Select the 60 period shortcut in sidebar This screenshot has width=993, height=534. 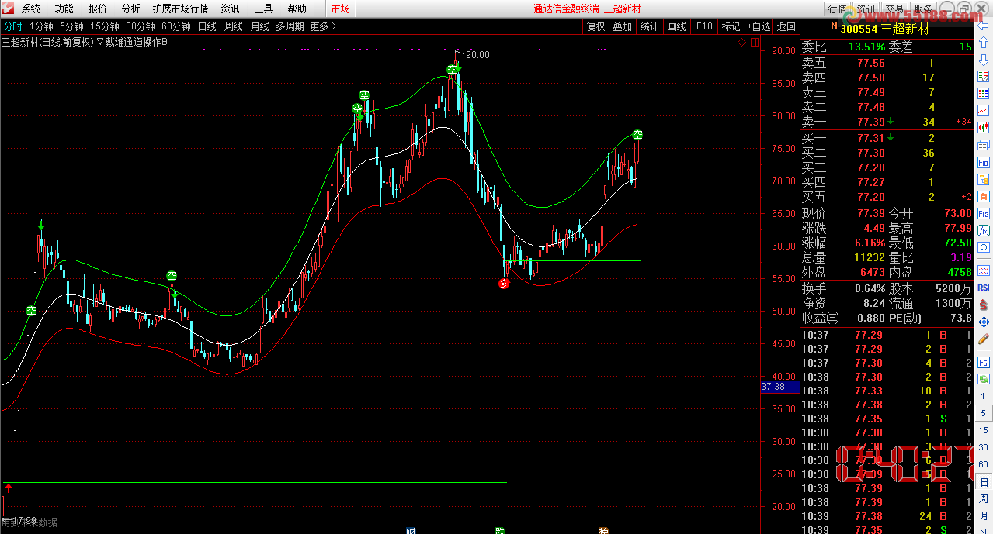[984, 464]
